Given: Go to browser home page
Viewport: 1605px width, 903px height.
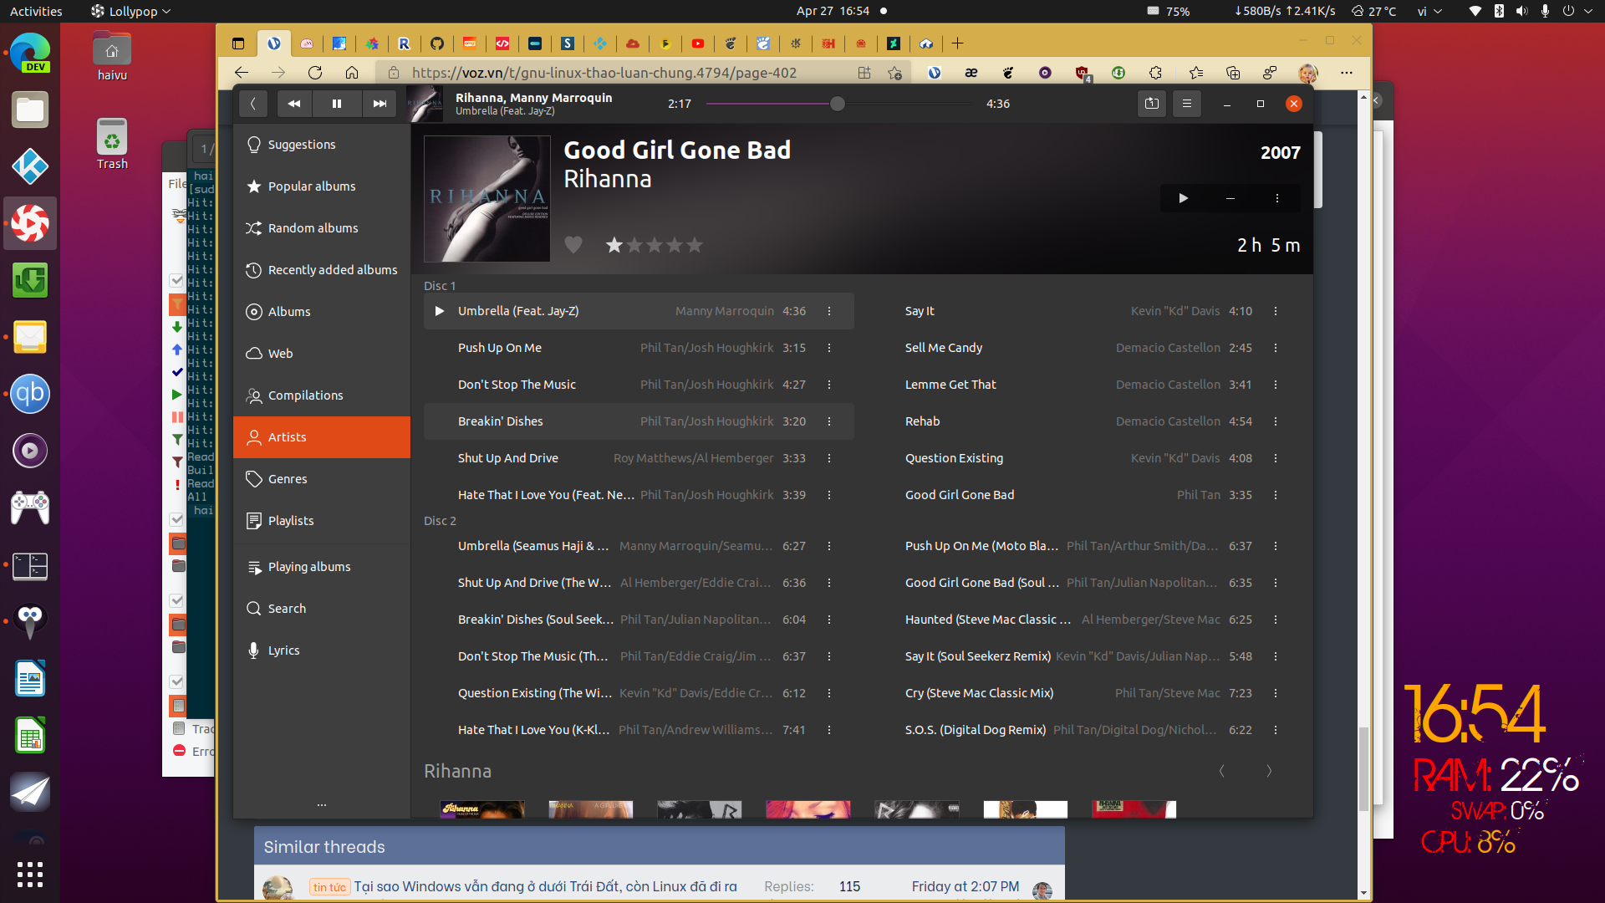Looking at the screenshot, I should point(352,73).
